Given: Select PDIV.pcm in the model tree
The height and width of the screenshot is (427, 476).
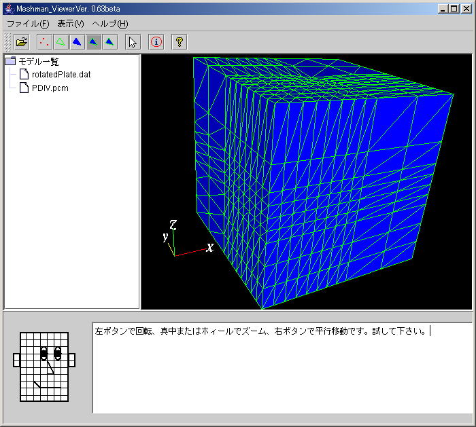Looking at the screenshot, I should click(50, 88).
